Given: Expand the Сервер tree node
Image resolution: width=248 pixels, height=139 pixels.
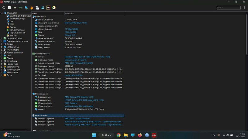Looking at the screenshot, I should tap(2, 44).
